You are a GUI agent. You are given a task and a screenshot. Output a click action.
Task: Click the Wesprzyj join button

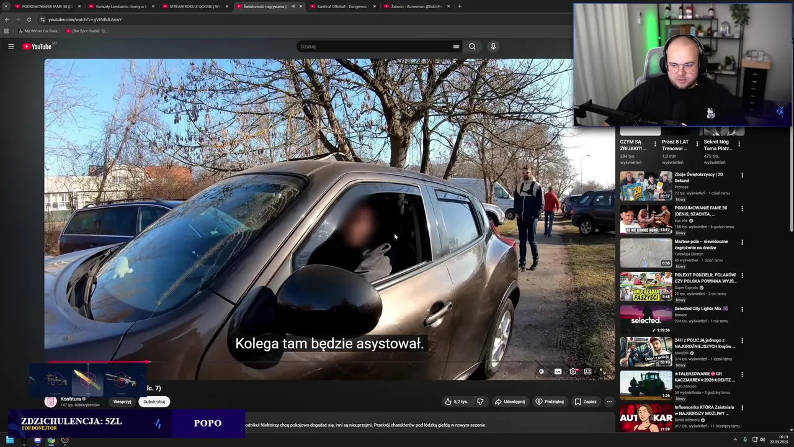pos(122,402)
